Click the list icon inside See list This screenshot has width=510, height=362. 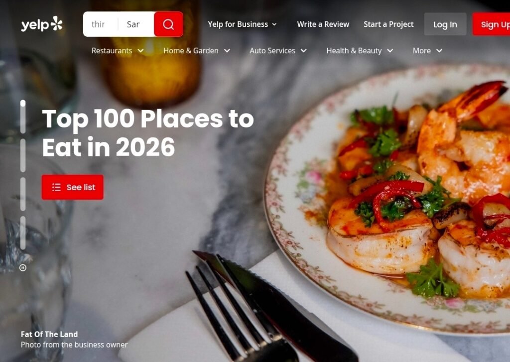[x=57, y=187]
